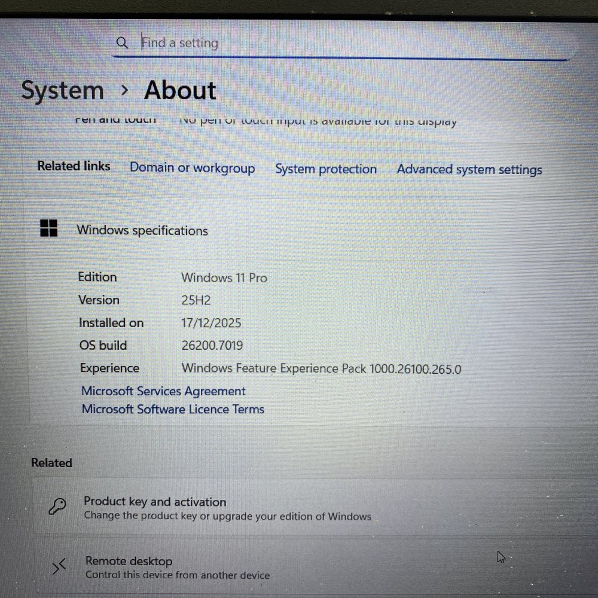This screenshot has width=598, height=598.
Task: Open Advanced system settings
Action: tap(469, 170)
